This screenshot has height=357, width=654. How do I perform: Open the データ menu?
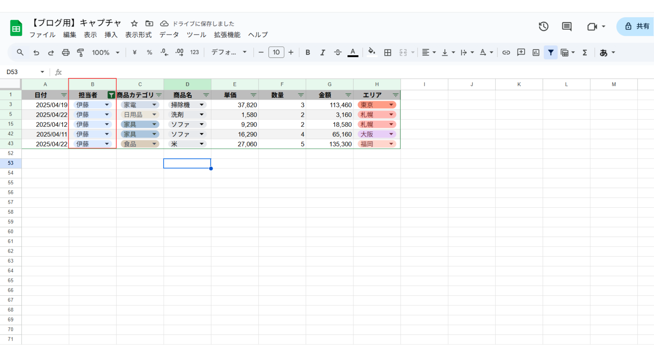pos(169,35)
